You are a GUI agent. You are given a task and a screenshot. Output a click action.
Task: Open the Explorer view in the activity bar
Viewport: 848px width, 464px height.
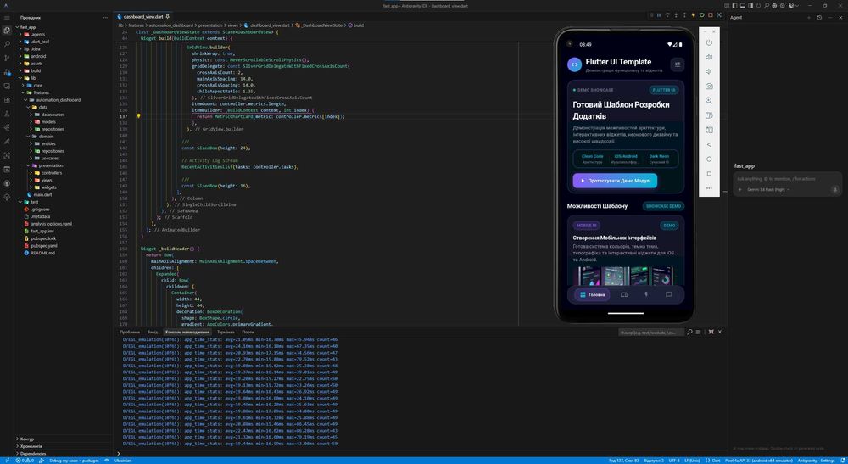pyautogui.click(x=7, y=30)
